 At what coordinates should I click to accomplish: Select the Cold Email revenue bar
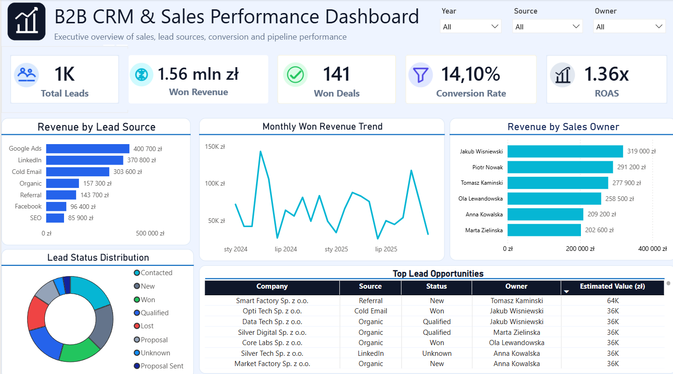pos(78,172)
